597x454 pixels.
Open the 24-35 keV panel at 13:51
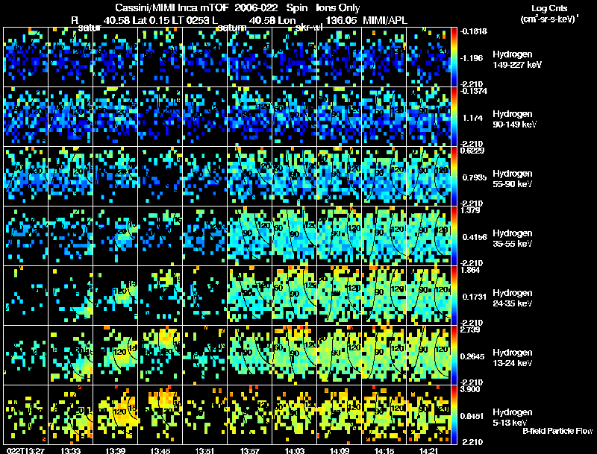pyautogui.click(x=204, y=295)
